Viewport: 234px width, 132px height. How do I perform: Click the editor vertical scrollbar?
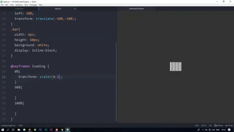pos(116,81)
